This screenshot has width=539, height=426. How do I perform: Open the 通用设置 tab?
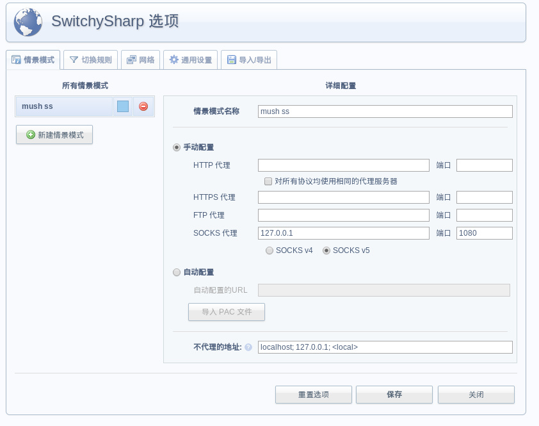[190, 60]
